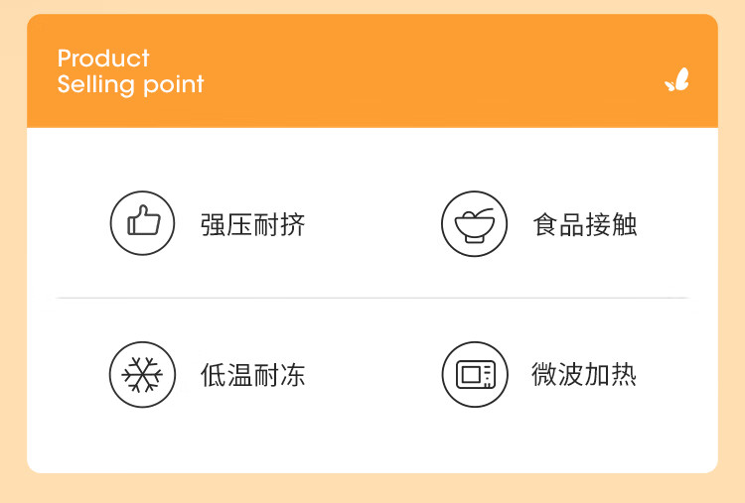This screenshot has height=503, width=745.
Task: Click the horizontal divider line
Action: [372, 298]
